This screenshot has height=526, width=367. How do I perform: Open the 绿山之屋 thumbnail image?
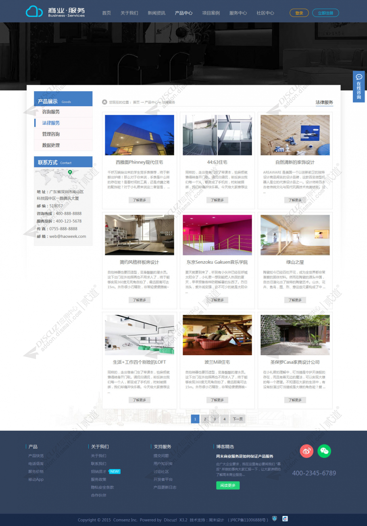click(295, 235)
